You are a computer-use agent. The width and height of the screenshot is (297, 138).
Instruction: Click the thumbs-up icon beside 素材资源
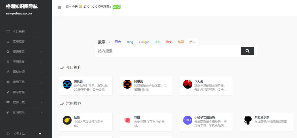coord(8,72)
